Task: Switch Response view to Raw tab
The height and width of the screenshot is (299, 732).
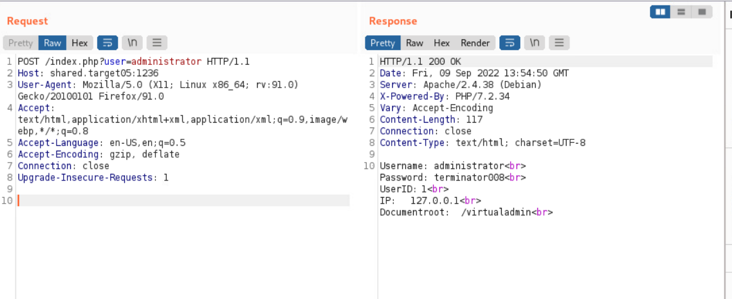Action: pos(414,43)
